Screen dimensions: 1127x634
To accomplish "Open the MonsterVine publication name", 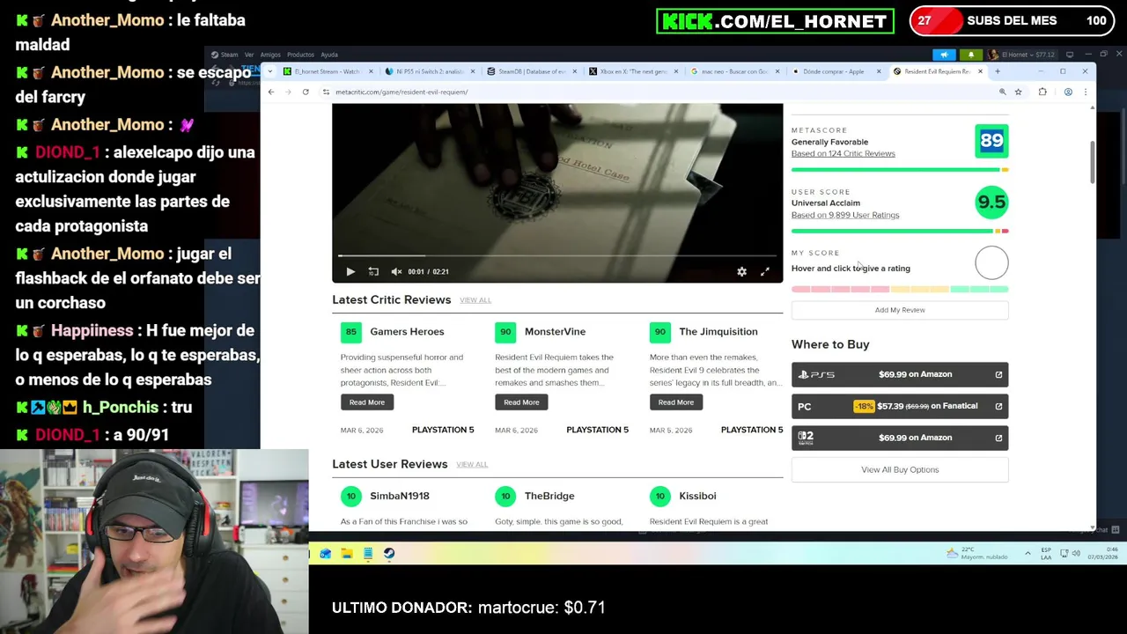I will point(555,332).
